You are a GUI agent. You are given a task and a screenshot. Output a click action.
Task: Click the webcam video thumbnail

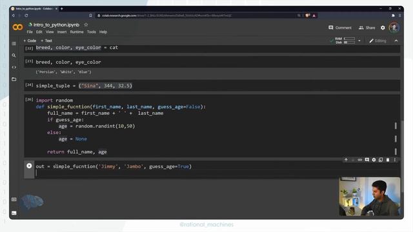369,196
